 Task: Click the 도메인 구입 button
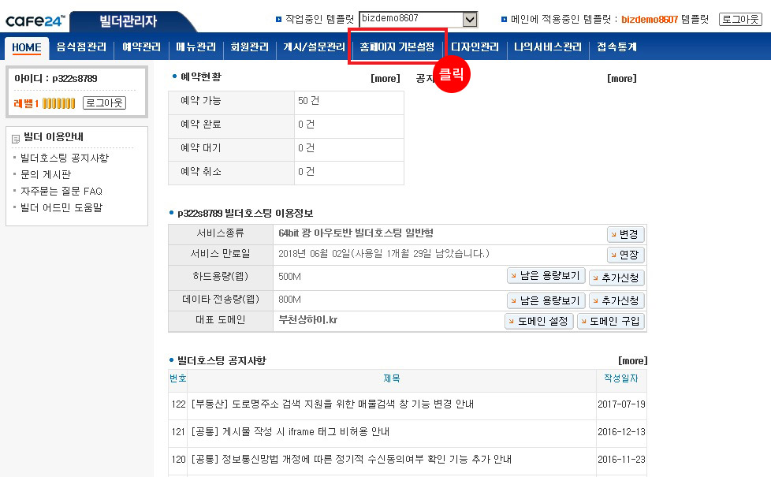pos(611,321)
